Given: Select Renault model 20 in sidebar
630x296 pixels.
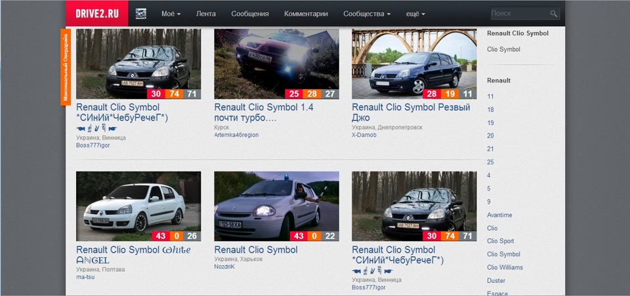Looking at the screenshot, I should [x=490, y=136].
